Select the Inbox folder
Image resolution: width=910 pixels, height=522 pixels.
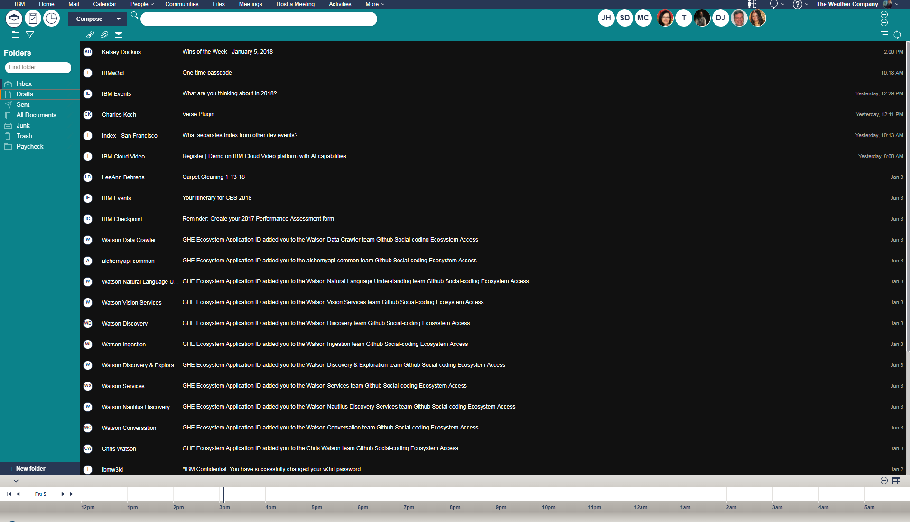(40, 84)
